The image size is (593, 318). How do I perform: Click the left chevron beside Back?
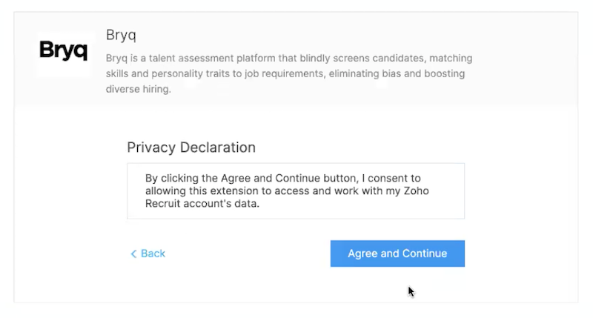click(x=133, y=254)
